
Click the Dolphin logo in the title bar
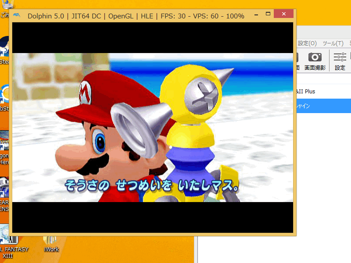coord(17,16)
